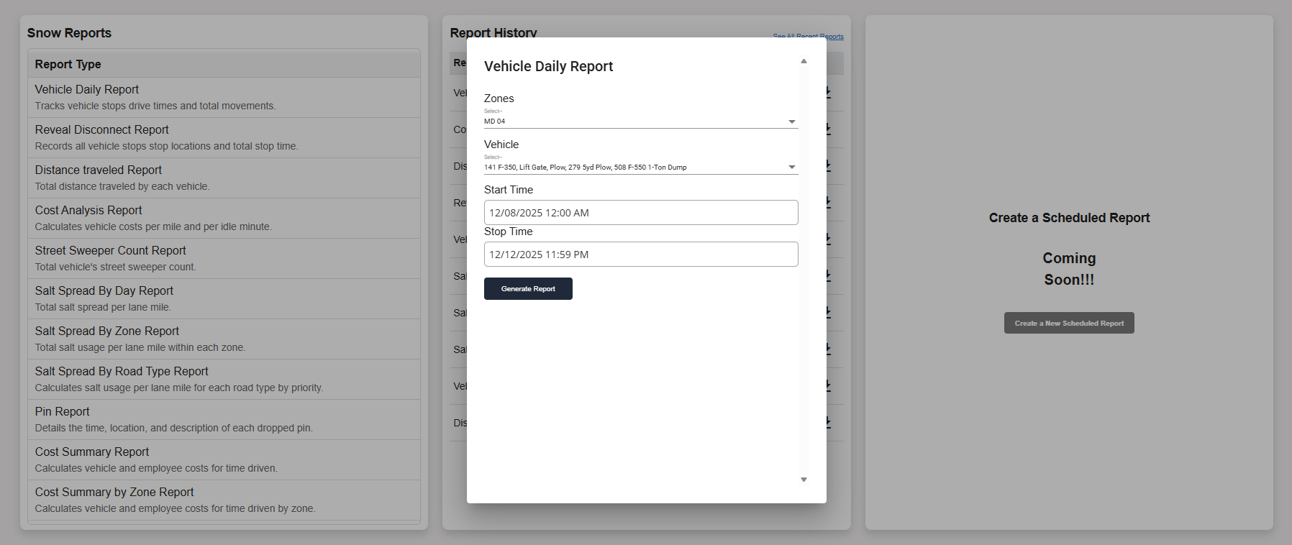This screenshot has height=545, width=1292.
Task: Click the dialog scrollbar up arrow
Action: [804, 62]
